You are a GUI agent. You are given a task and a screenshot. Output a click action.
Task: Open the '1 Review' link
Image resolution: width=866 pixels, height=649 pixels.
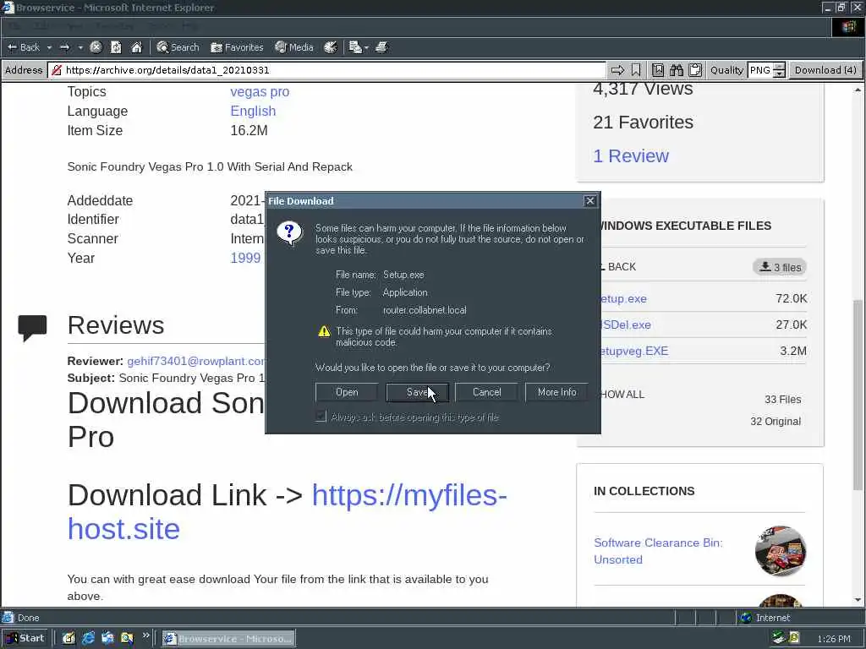631,155
